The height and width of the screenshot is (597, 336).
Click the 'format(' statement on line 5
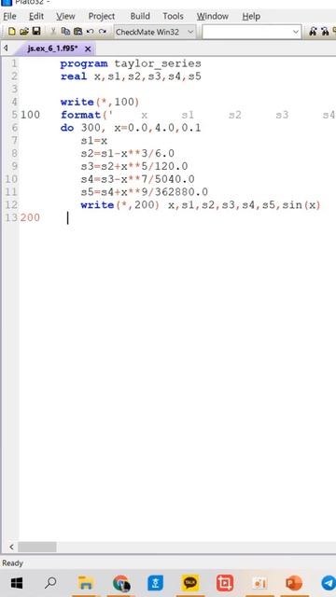[x=87, y=115]
